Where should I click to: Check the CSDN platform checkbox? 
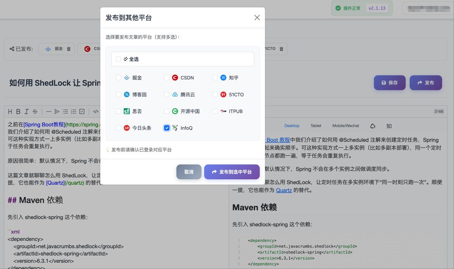coord(167,78)
